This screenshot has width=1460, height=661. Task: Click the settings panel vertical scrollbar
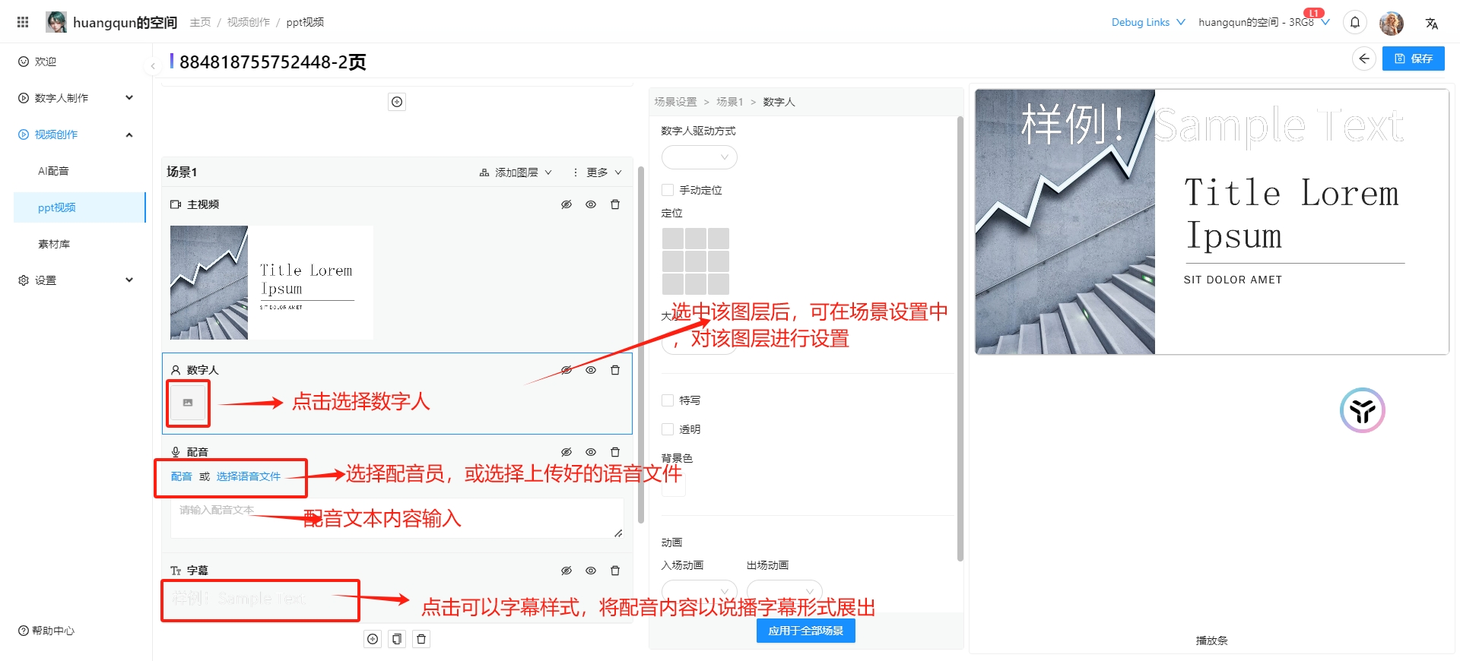point(960,338)
